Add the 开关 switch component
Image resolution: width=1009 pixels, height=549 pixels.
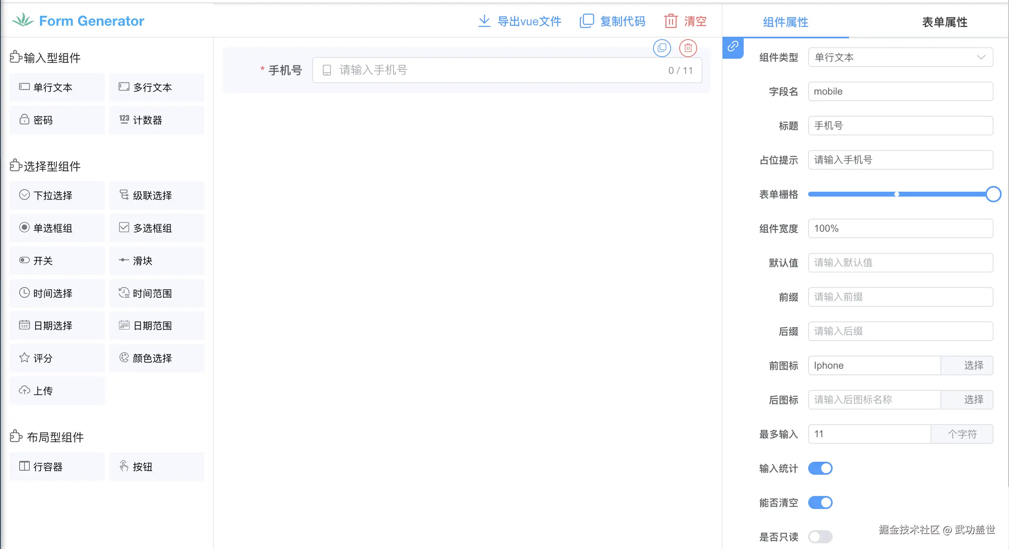pyautogui.click(x=57, y=261)
